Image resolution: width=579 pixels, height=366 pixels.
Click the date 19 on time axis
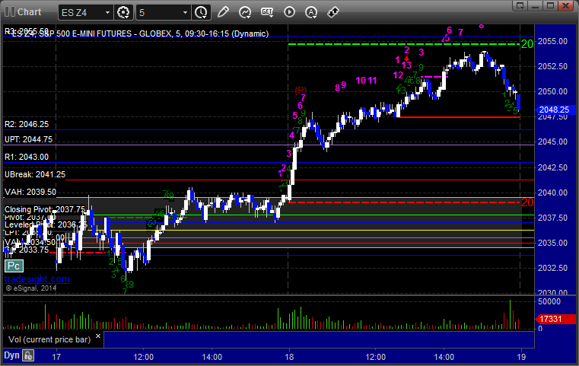click(x=521, y=357)
